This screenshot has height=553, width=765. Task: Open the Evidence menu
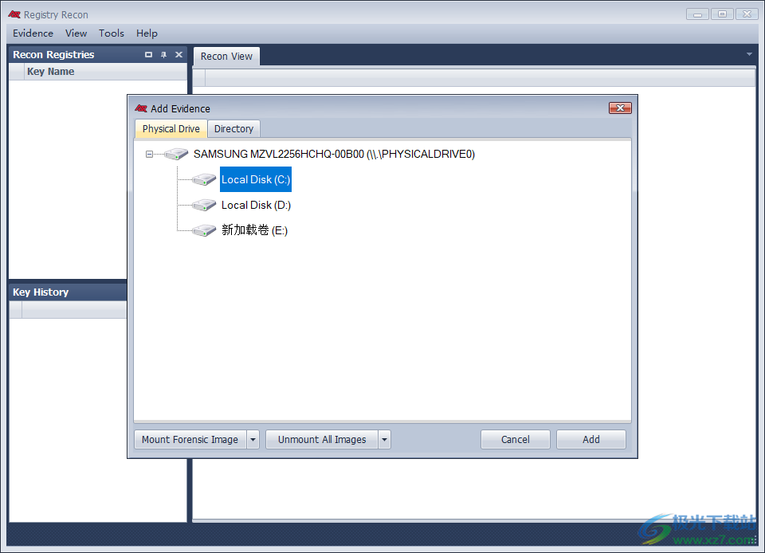pyautogui.click(x=33, y=33)
